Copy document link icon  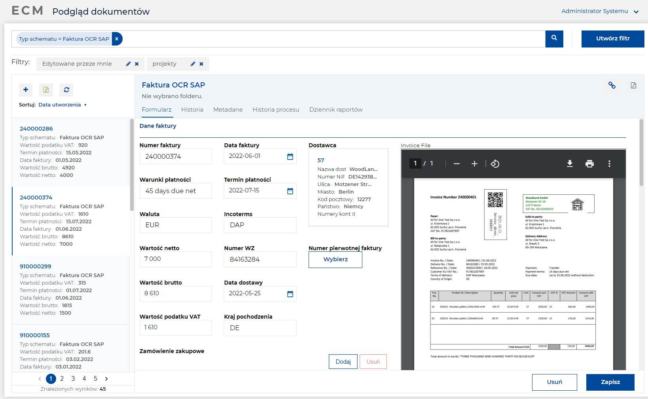(x=612, y=85)
